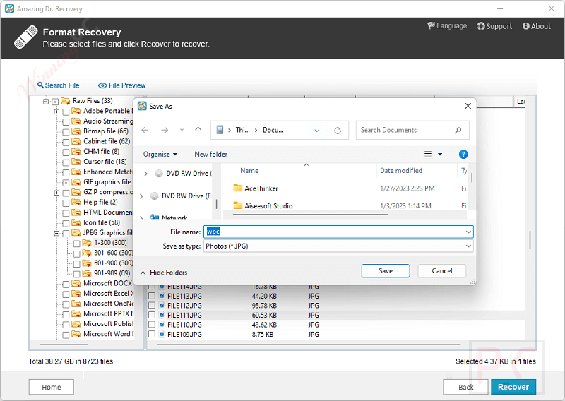Check the Bitmap file (66) checkbox
This screenshot has width=565, height=401.
click(x=66, y=131)
